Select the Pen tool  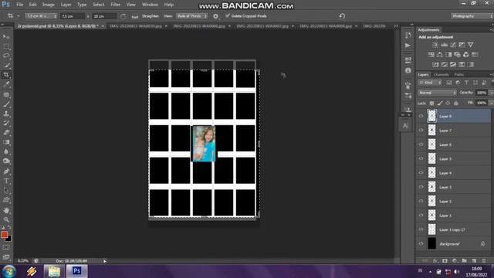[6, 171]
